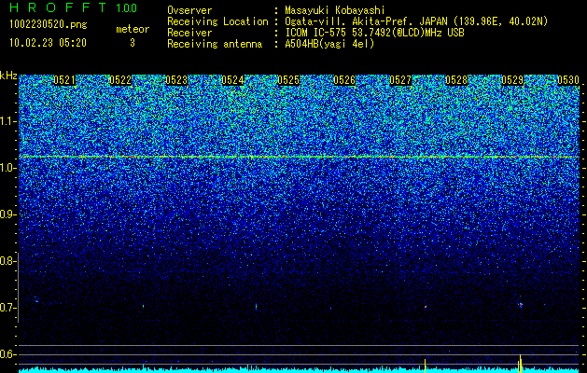The height and width of the screenshot is (373, 587).
Task: Click the yellow power spike below 0527
Action: click(425, 366)
